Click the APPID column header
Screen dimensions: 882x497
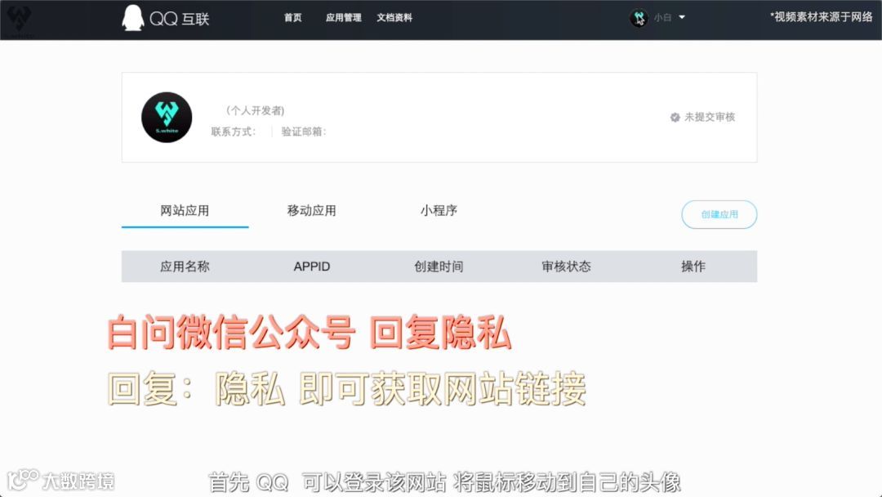[312, 266]
